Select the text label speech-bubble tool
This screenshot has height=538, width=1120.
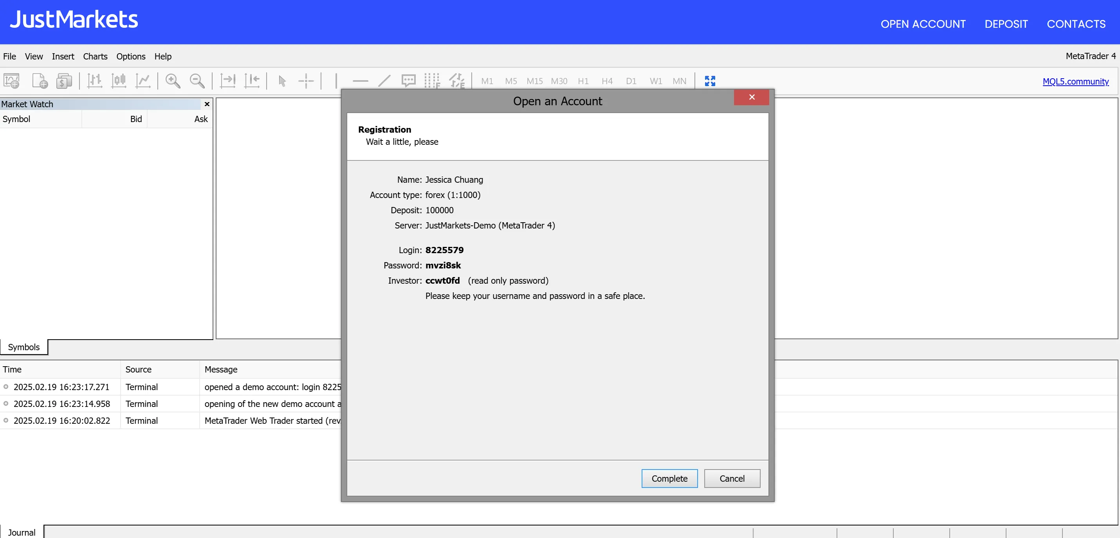tap(408, 81)
